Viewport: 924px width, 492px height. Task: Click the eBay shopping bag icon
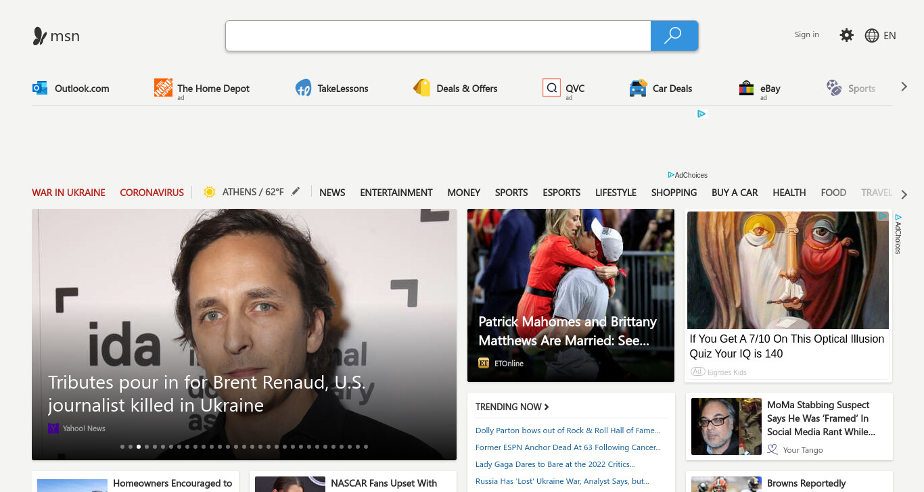click(746, 88)
